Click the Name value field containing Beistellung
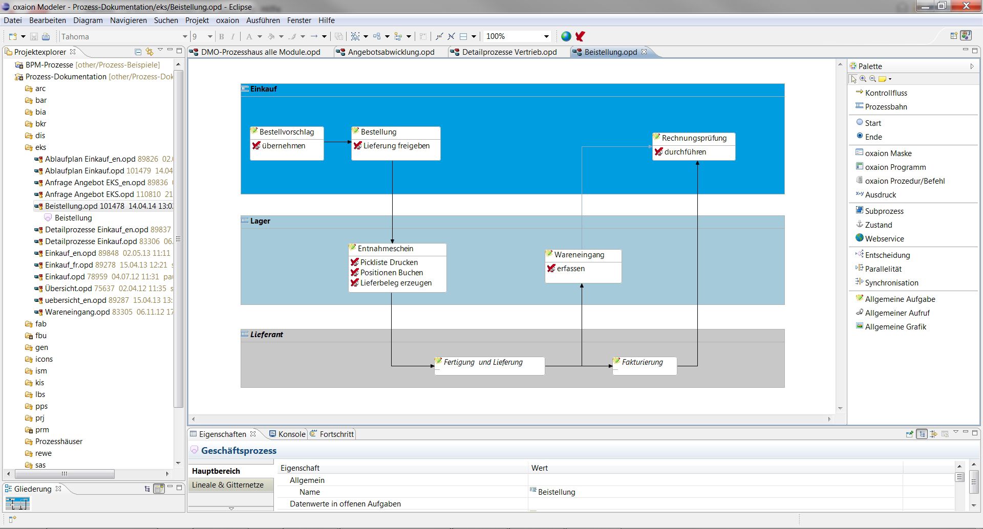 point(557,492)
